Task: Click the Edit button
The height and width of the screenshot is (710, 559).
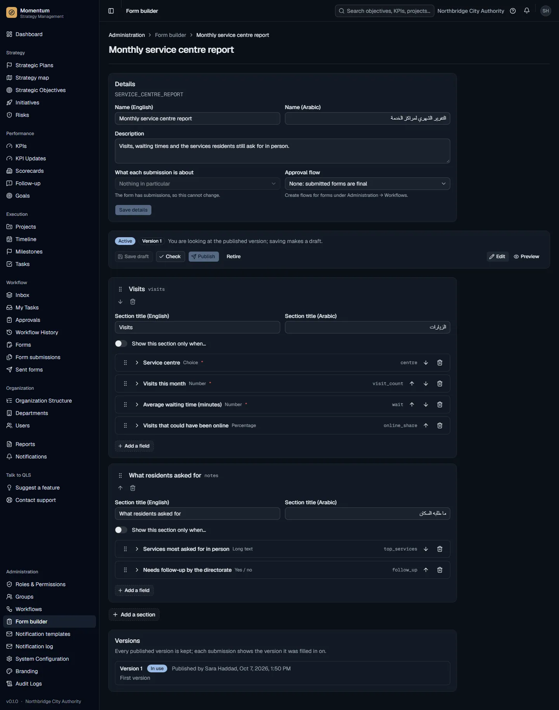Action: click(x=498, y=257)
